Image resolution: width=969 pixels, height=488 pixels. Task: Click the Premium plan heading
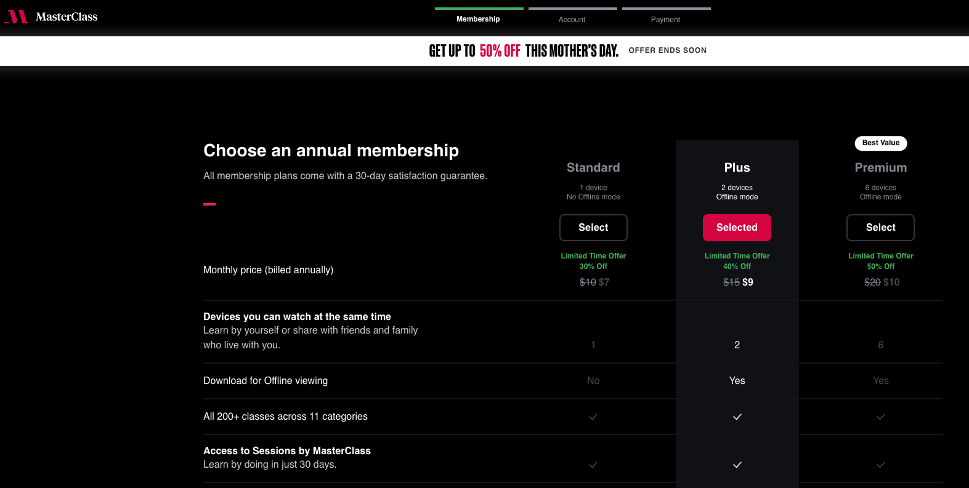click(x=881, y=167)
